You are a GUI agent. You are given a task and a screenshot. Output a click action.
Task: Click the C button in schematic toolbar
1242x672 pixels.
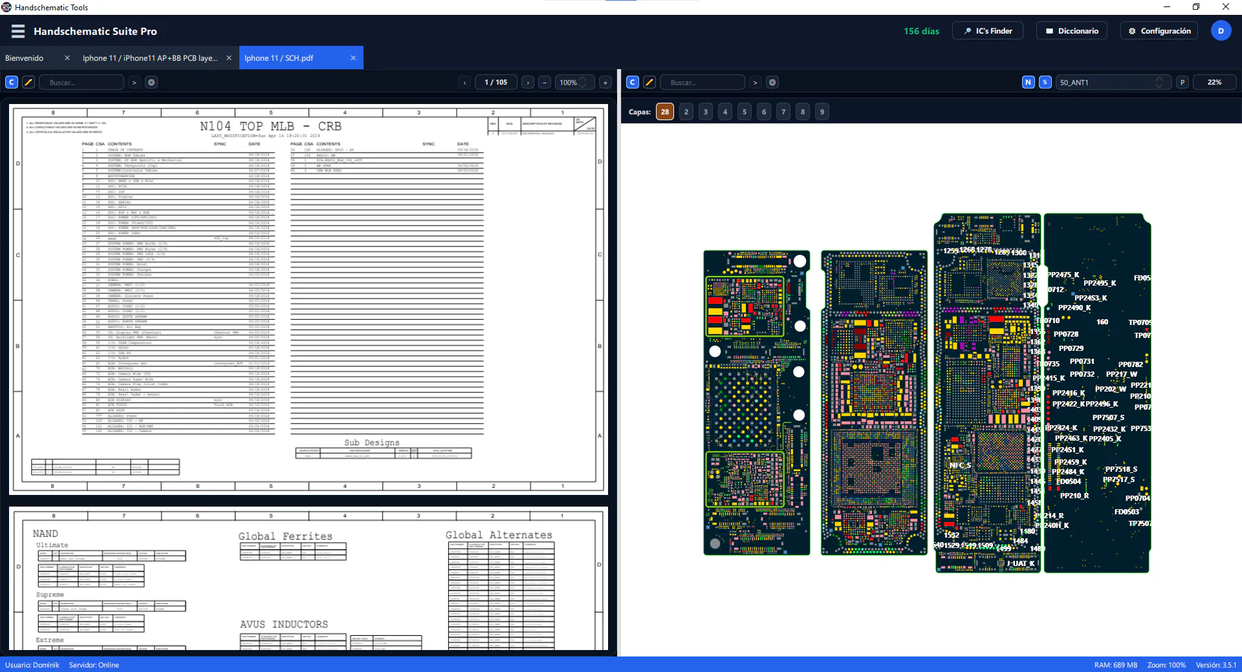click(12, 82)
